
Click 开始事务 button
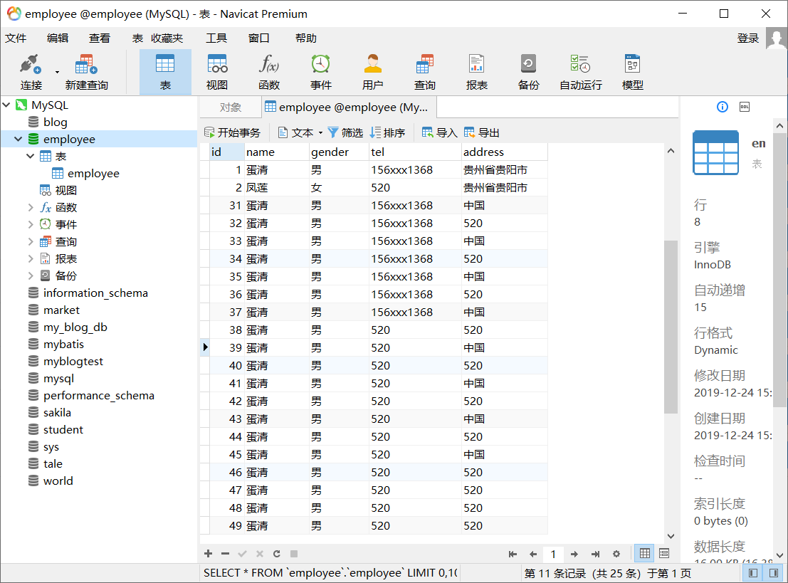click(232, 132)
